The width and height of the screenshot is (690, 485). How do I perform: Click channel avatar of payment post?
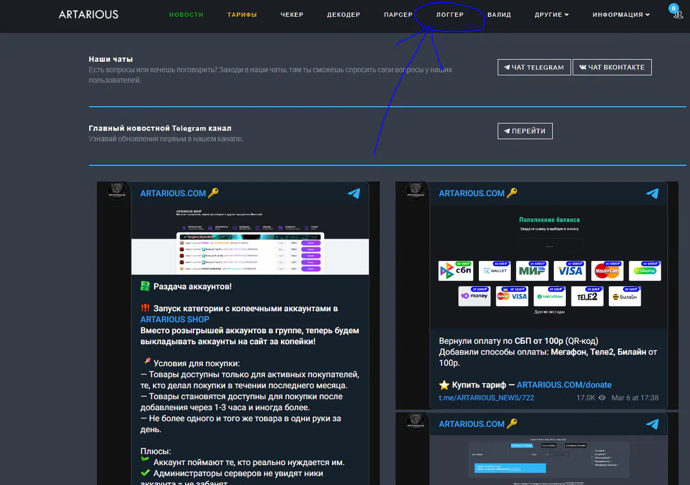[415, 191]
